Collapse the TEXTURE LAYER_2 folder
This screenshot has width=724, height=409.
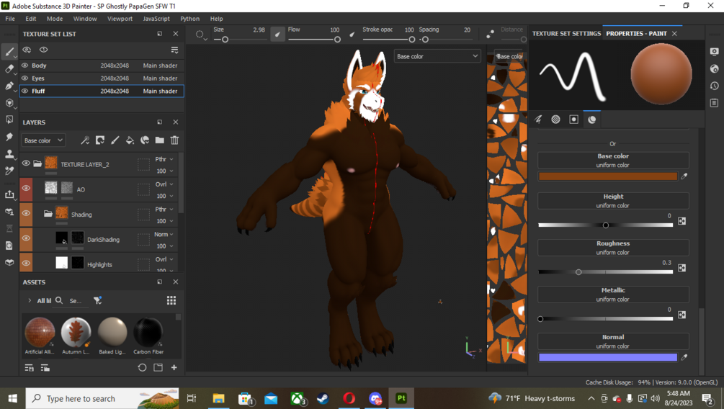click(37, 164)
